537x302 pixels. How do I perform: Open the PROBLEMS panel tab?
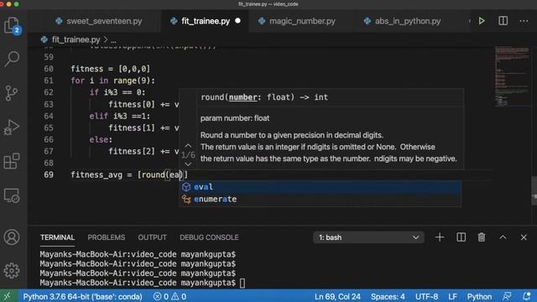pos(107,237)
